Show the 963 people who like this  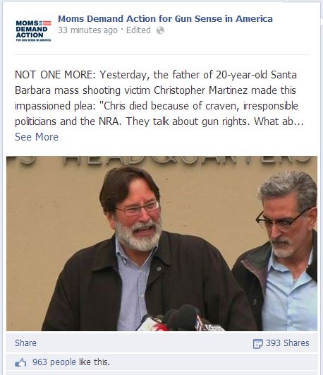(71, 362)
